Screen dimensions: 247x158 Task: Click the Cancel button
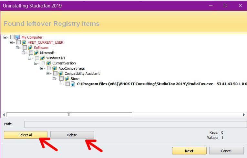click(x=226, y=151)
